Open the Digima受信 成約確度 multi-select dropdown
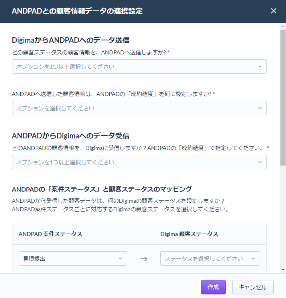Image resolution: width=286 pixels, height=298 pixels. 139,162
